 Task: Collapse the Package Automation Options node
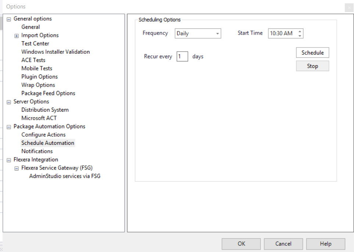9,127
